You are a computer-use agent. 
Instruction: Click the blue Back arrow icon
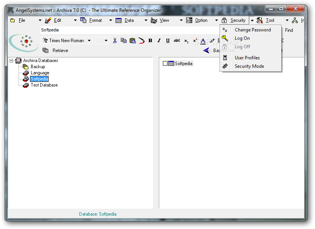click(206, 50)
